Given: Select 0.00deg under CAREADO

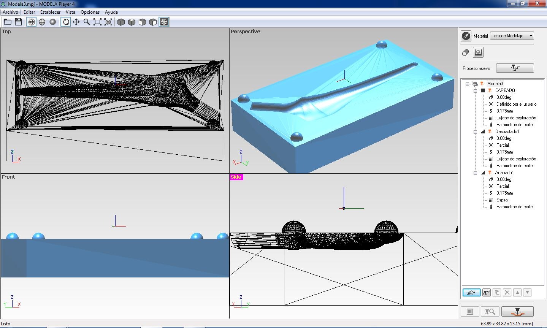Looking at the screenshot, I should 504,97.
